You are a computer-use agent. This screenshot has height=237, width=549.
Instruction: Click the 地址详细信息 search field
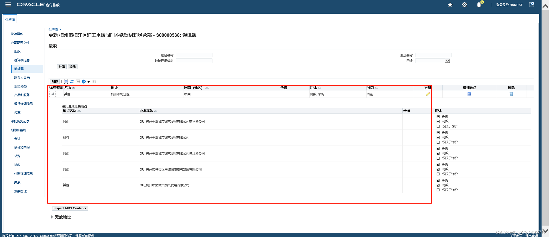tap(194, 61)
